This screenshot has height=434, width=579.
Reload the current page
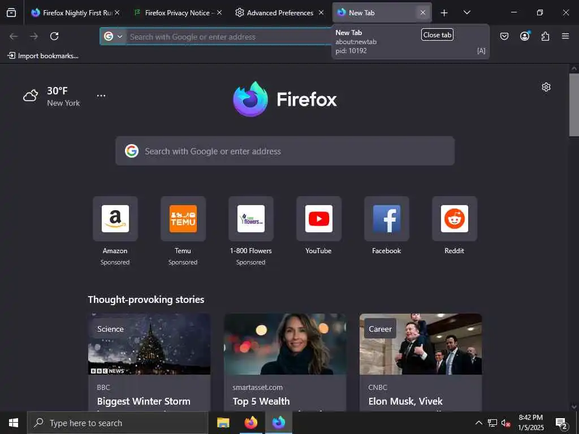point(54,36)
